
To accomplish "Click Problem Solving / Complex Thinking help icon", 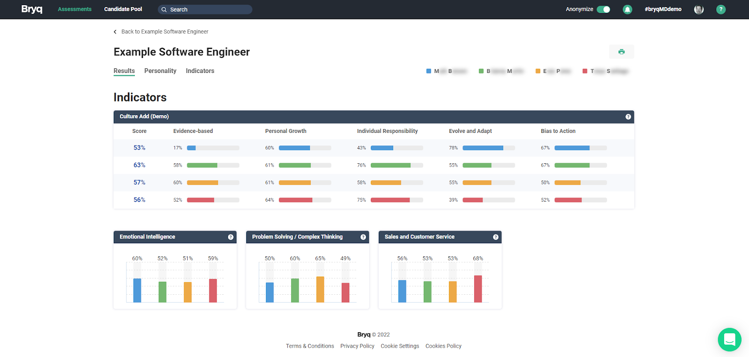I will (x=363, y=237).
